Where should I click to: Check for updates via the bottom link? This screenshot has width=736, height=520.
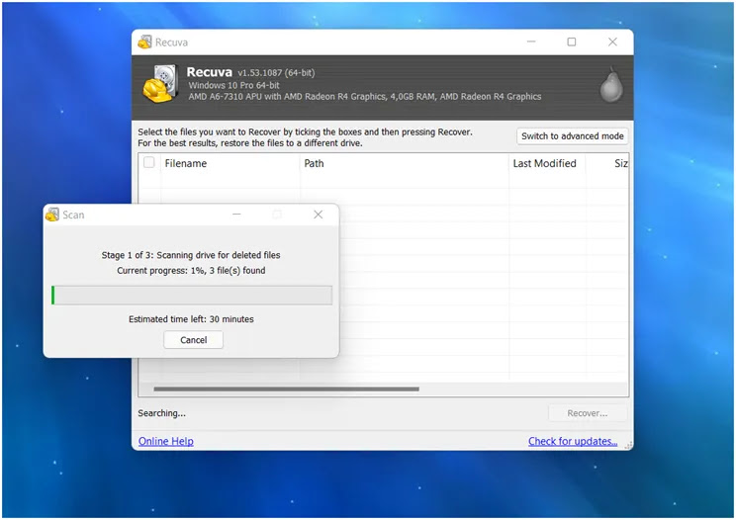click(x=573, y=441)
